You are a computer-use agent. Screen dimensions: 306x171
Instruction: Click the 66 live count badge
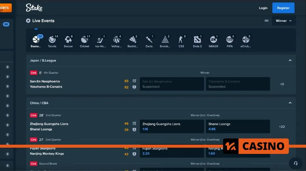tap(6, 24)
